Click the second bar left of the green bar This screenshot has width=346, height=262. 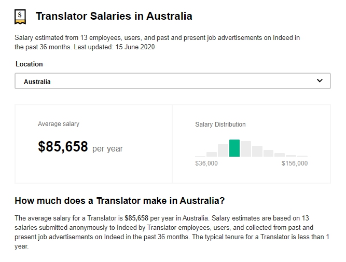point(212,154)
